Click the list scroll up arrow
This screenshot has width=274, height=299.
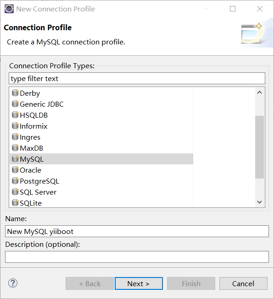point(259,92)
